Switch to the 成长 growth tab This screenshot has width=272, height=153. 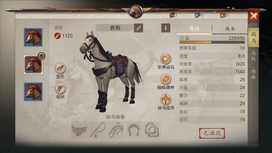pyautogui.click(x=230, y=29)
